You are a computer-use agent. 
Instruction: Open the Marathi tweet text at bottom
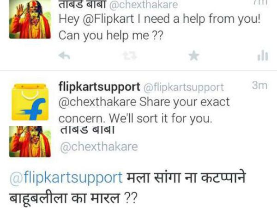click(x=128, y=187)
